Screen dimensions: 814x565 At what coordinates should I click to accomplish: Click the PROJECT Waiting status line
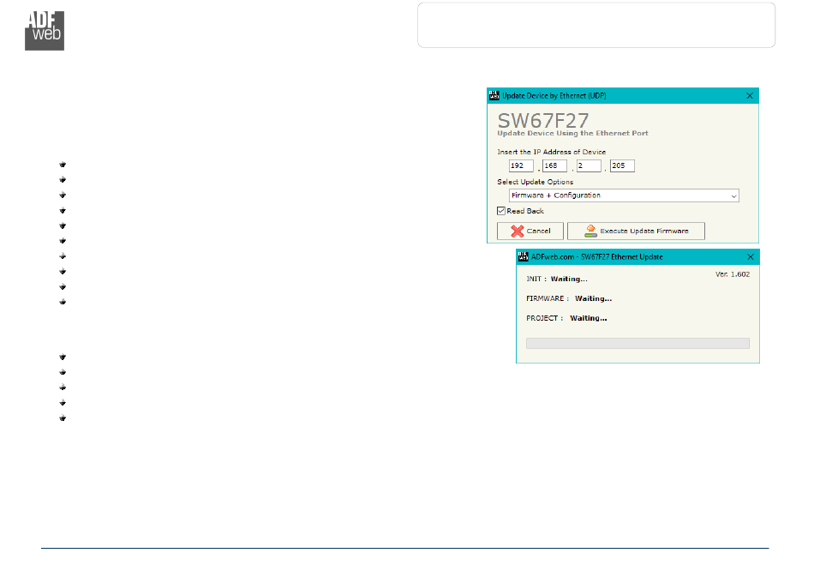(x=566, y=318)
